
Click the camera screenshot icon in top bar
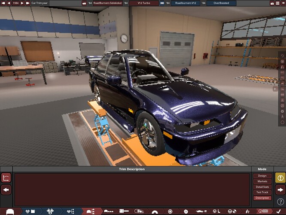pyautogui.click(x=272, y=3)
